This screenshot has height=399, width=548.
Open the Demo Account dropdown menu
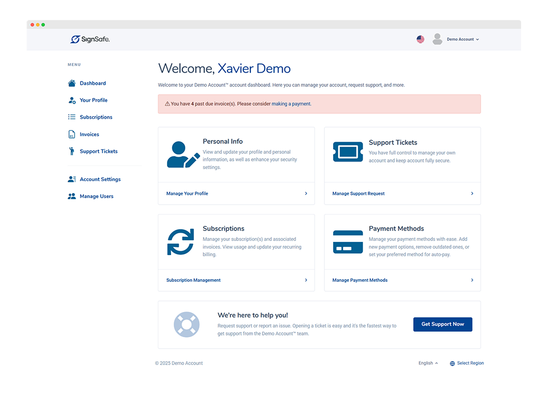coord(463,39)
